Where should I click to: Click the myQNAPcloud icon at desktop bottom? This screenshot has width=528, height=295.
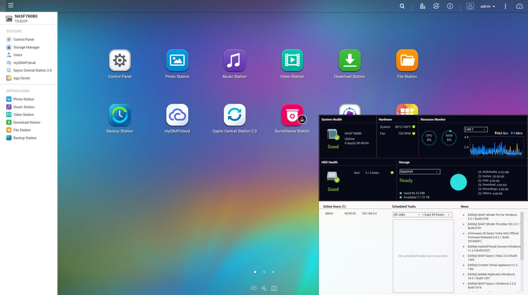tap(254, 288)
